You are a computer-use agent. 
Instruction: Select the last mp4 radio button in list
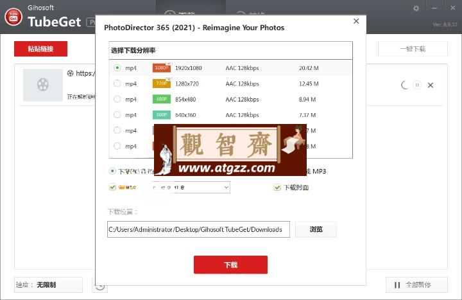117,146
